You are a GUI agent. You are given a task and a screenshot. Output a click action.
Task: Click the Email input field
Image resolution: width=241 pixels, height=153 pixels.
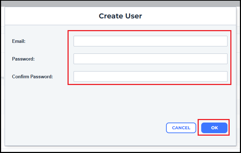pyautogui.click(x=150, y=41)
